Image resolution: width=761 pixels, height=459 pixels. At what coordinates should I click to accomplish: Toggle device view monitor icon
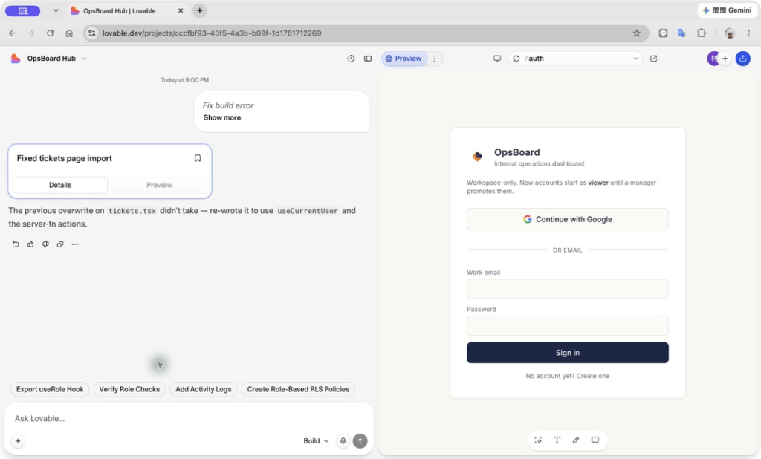pos(497,58)
